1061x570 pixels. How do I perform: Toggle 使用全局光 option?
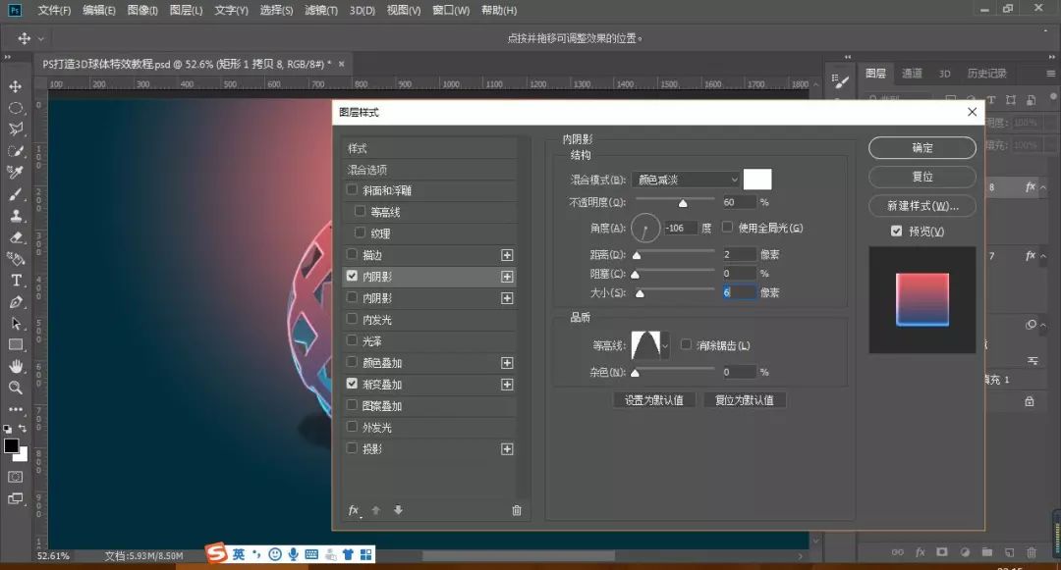coord(726,227)
